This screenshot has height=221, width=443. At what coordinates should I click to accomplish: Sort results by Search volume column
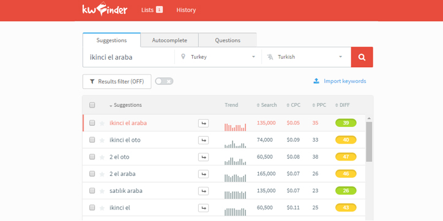pyautogui.click(x=267, y=105)
